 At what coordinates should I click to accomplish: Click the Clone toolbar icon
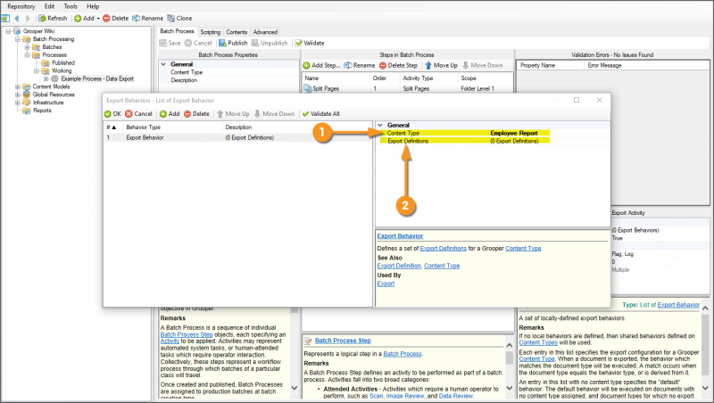[x=170, y=18]
